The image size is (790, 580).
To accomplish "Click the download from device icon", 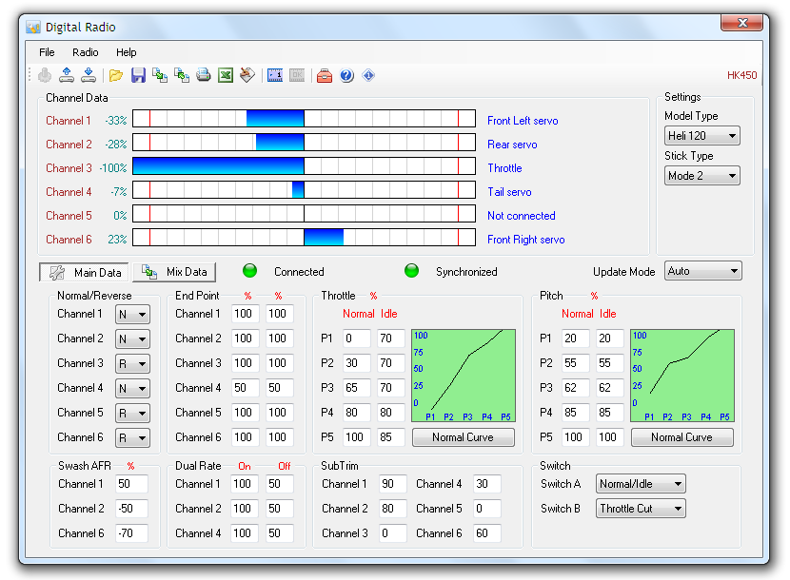I will (x=89, y=76).
